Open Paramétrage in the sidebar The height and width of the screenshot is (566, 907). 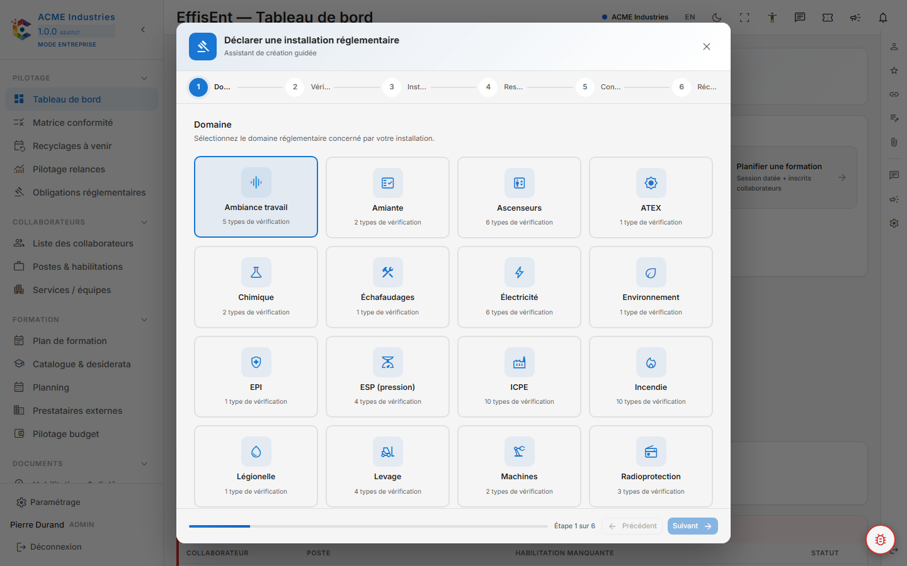point(48,502)
